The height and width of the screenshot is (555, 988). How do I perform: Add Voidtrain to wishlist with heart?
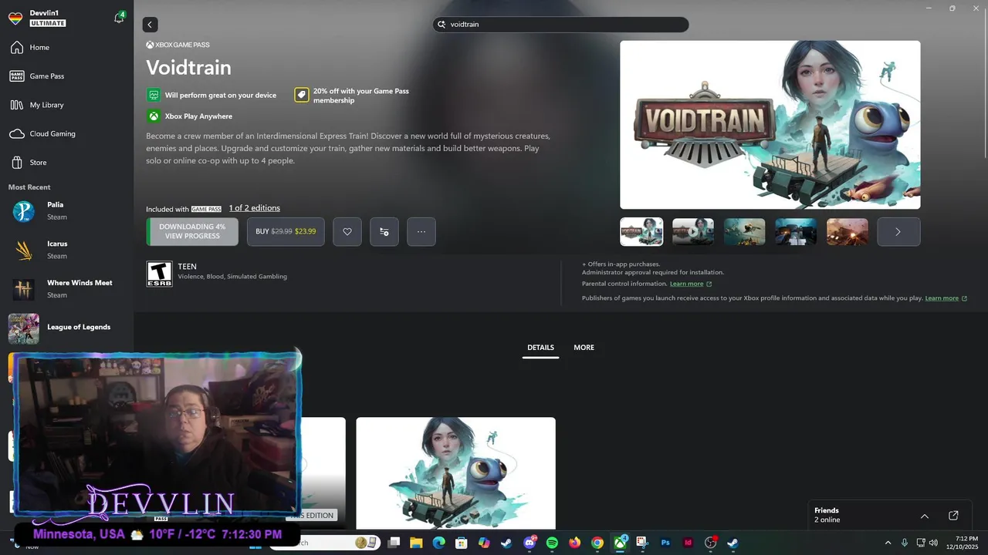click(x=347, y=232)
